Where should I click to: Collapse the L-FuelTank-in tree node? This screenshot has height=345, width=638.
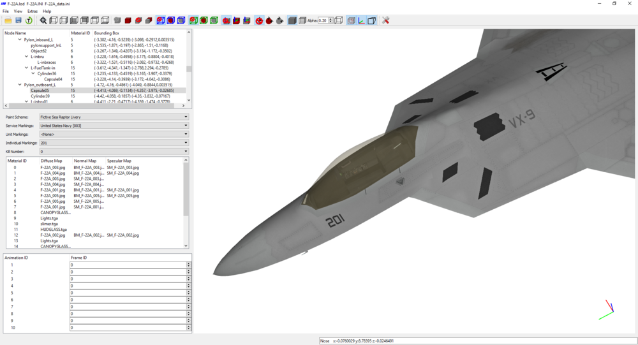coord(26,68)
